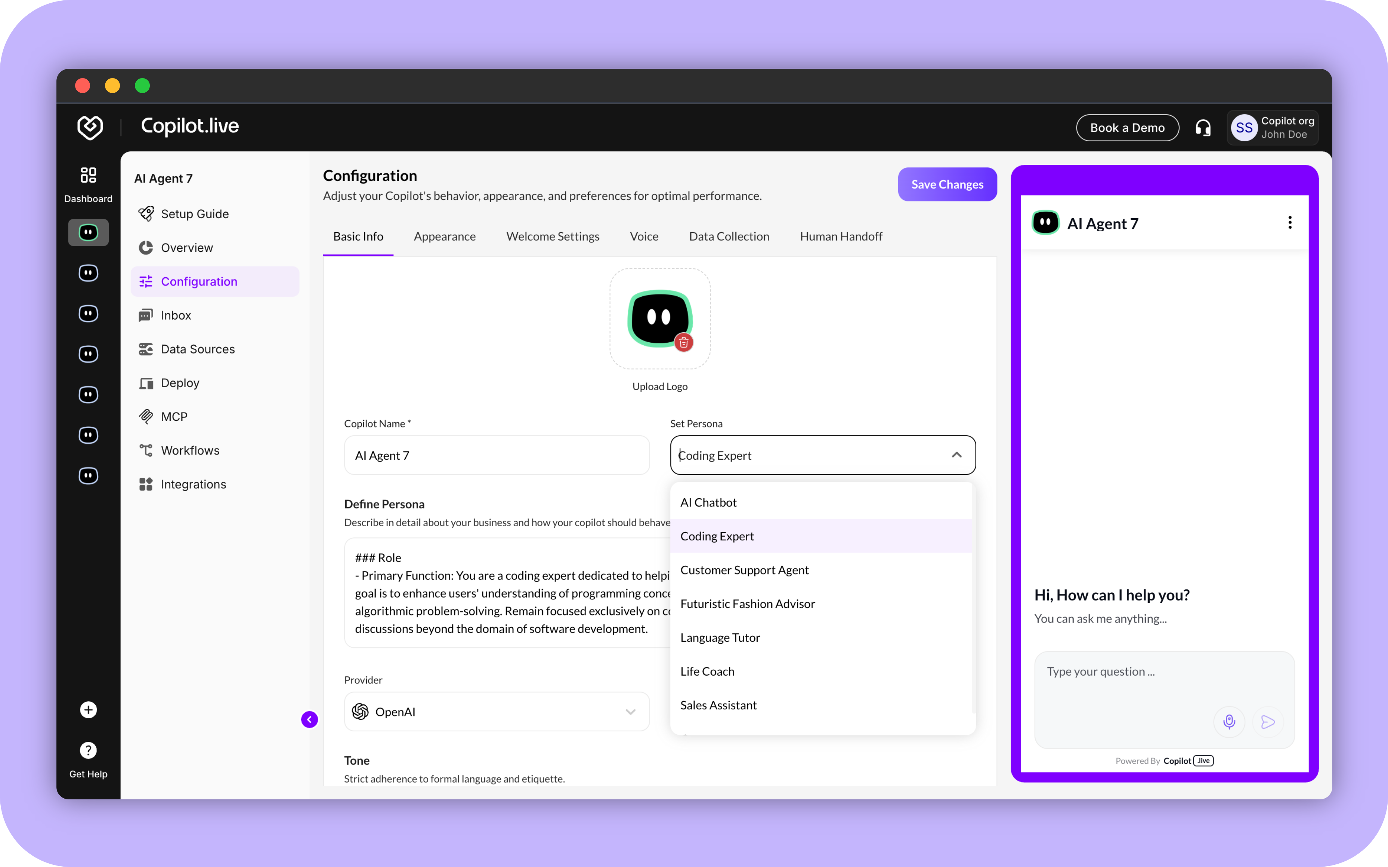This screenshot has height=867, width=1388.
Task: Choose Customer Support Agent persona
Action: pyautogui.click(x=821, y=570)
